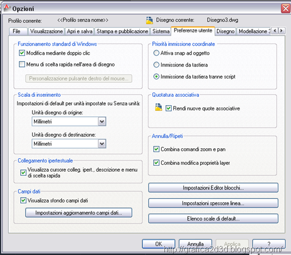Open the Modellazione 3D tab

tap(254, 31)
